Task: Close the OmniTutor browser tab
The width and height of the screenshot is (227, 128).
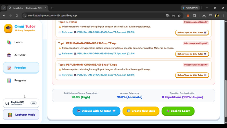Action: (45, 8)
